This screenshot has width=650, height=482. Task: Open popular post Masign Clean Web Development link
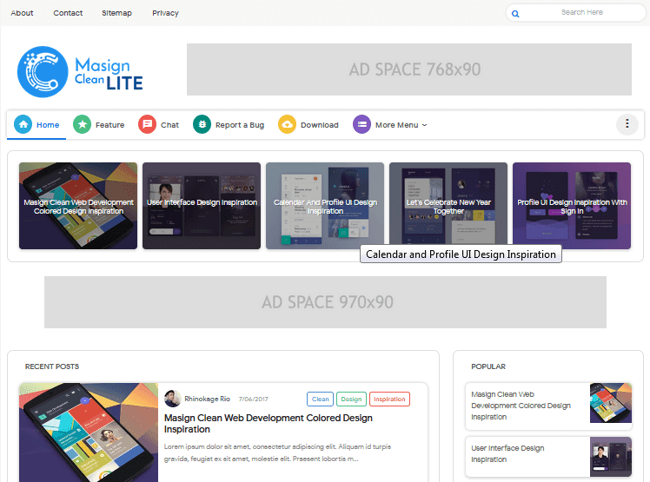pos(521,406)
